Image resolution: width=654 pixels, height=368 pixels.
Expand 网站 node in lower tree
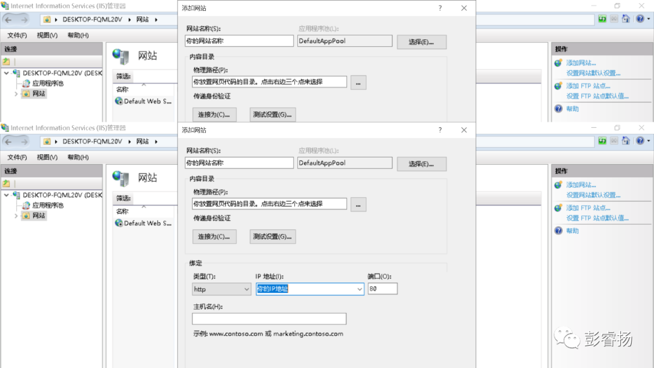coord(16,216)
